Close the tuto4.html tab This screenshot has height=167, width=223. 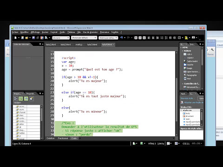coord(113,45)
